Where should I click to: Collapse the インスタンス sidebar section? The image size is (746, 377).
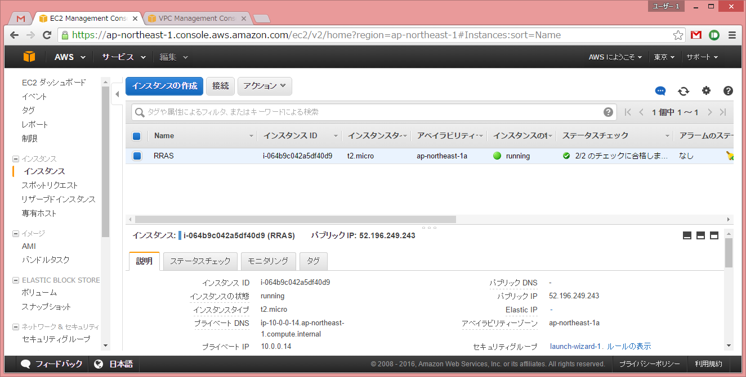tap(16, 159)
